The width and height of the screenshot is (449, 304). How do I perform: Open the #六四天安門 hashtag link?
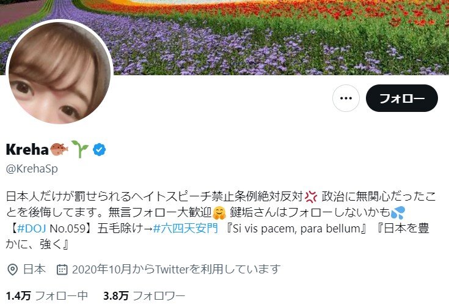[x=186, y=229]
